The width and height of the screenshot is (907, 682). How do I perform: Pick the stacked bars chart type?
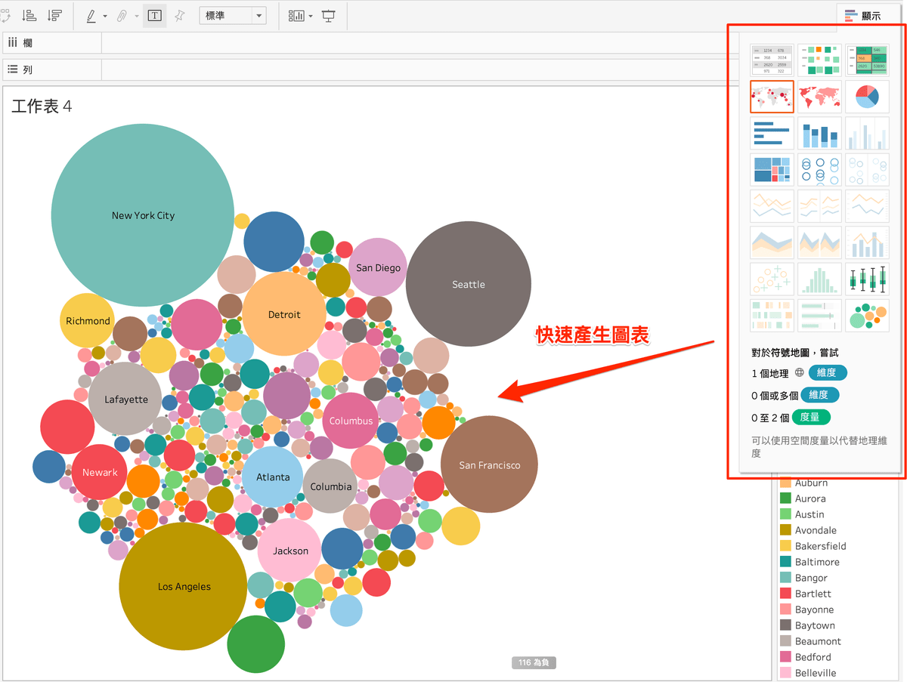coord(819,133)
